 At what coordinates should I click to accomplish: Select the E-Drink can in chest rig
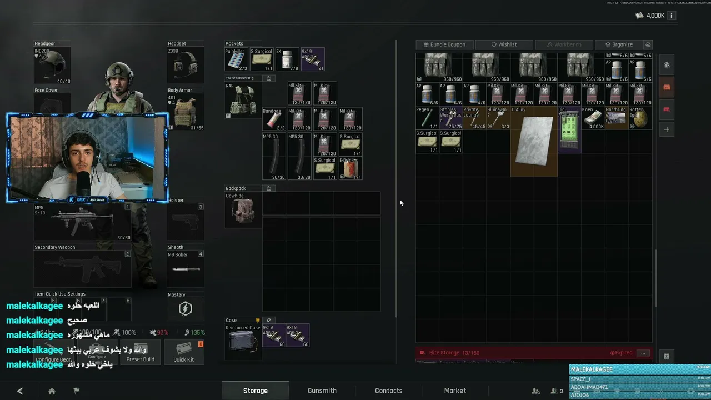click(351, 168)
